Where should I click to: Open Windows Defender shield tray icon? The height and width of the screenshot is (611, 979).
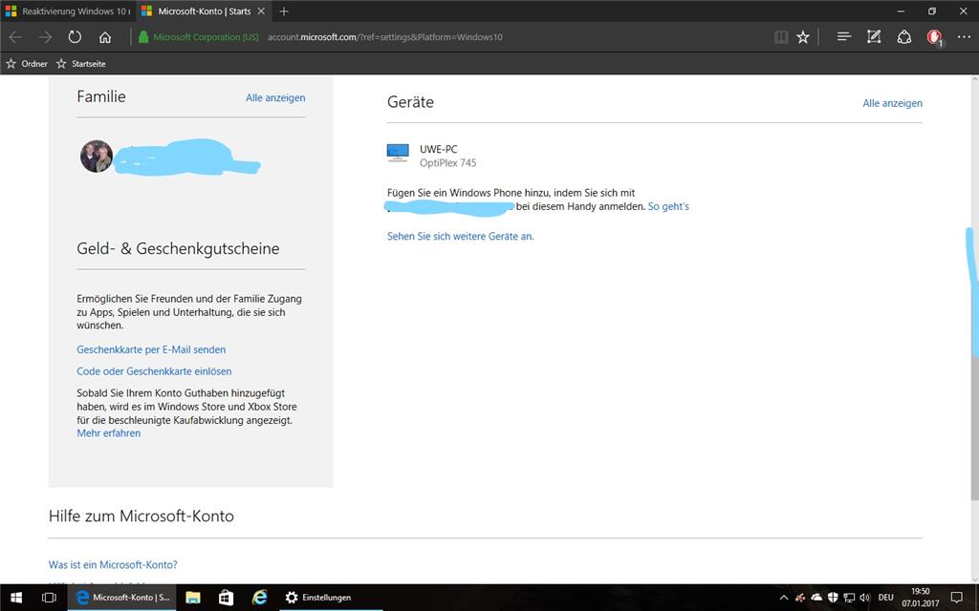[x=833, y=598]
